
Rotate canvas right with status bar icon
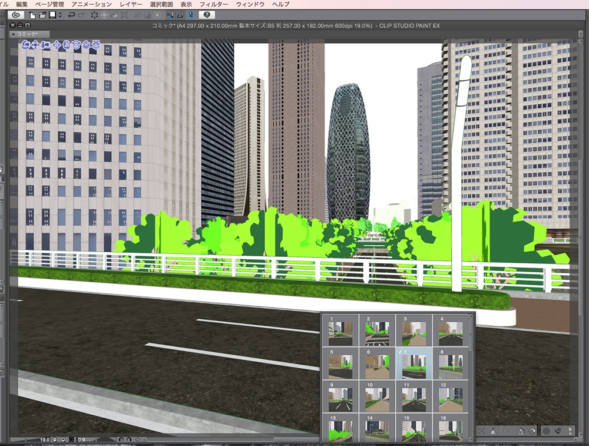click(x=129, y=440)
